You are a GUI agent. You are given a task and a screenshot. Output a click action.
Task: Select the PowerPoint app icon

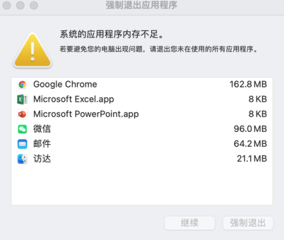pos(22,114)
